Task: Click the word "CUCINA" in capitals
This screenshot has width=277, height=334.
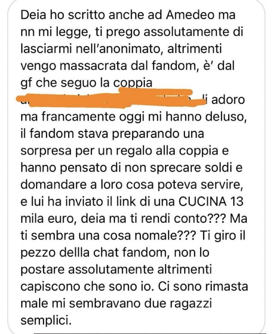Action: [202, 201]
